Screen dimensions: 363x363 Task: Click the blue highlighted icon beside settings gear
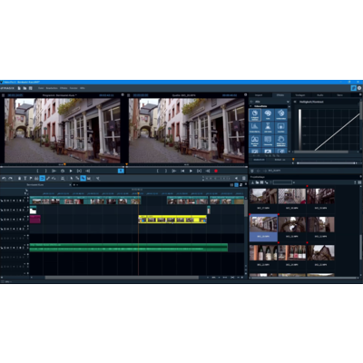pos(353,88)
